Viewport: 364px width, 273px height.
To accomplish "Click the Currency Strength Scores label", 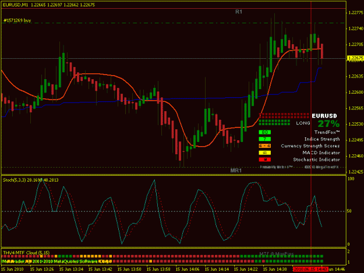I will [310, 146].
